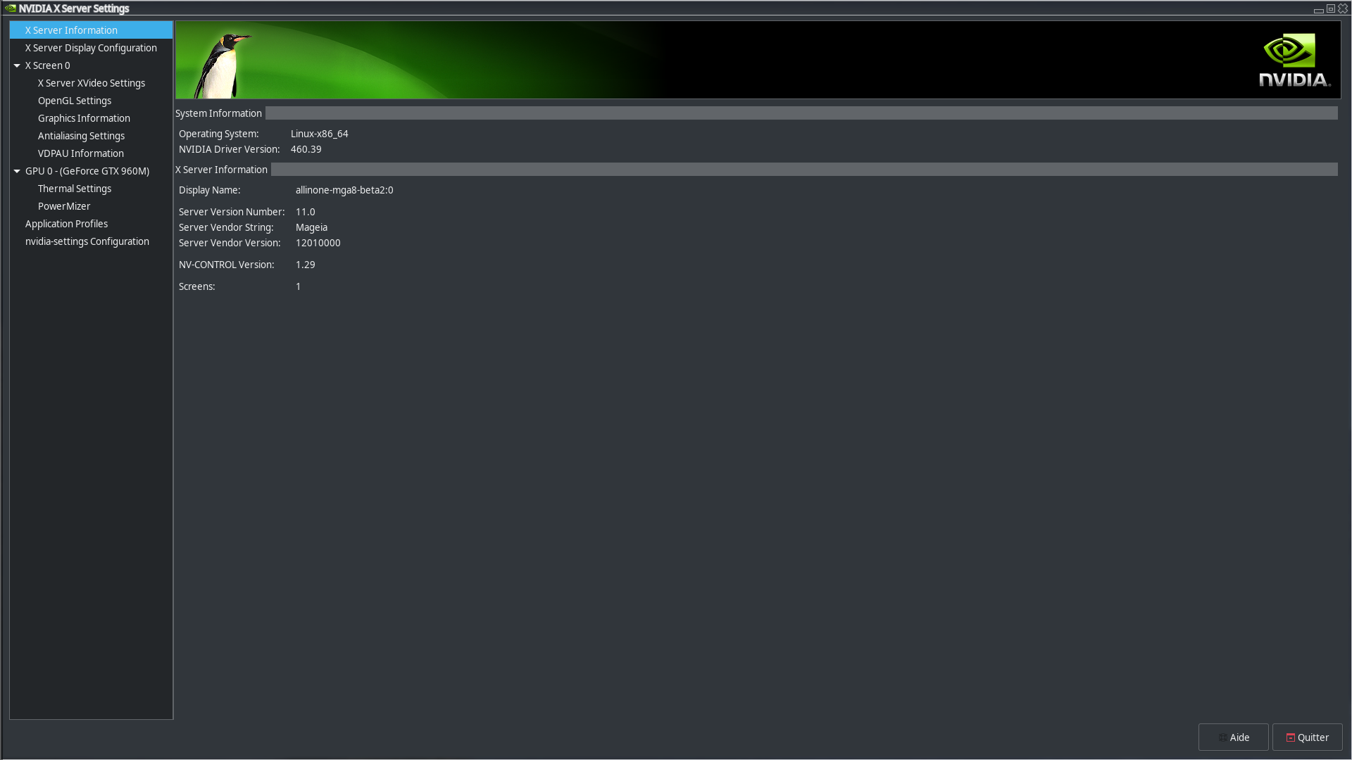This screenshot has height=760, width=1352.
Task: Select the X Screen 0 entry
Action: 48,65
